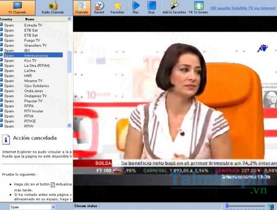The height and width of the screenshot is (210, 277).
Task: Open the Spain country dropdown
Action: pyautogui.click(x=53, y=207)
